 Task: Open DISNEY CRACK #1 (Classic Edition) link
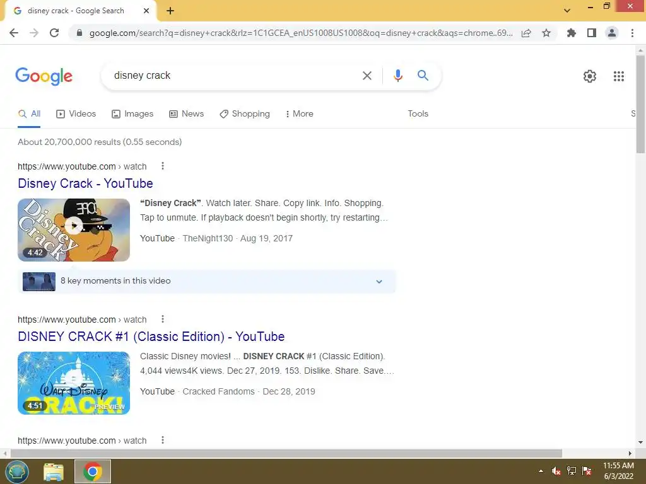[151, 337]
